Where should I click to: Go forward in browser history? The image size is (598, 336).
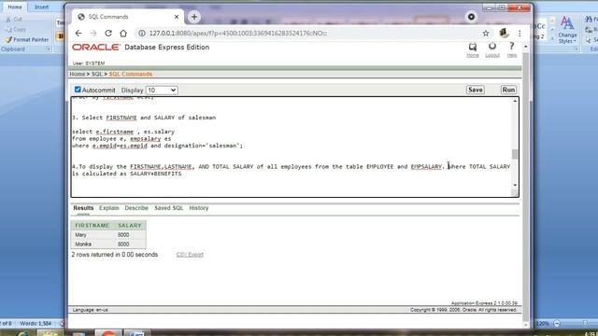93,34
